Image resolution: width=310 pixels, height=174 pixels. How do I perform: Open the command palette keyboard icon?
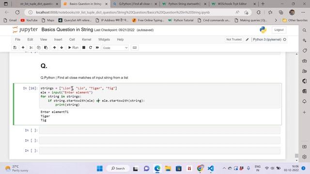(135, 47)
